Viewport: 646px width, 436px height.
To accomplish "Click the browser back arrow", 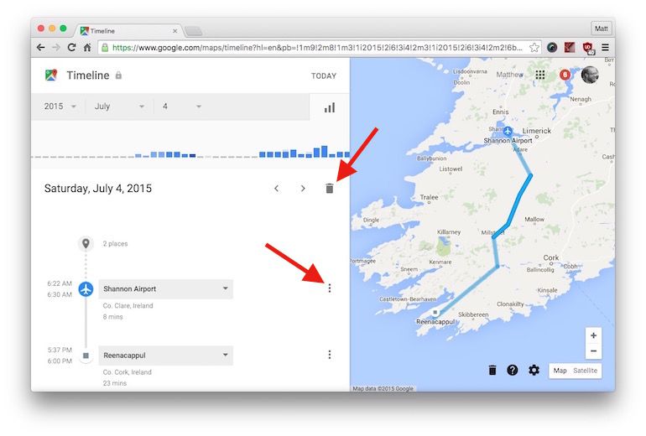I will coord(40,47).
